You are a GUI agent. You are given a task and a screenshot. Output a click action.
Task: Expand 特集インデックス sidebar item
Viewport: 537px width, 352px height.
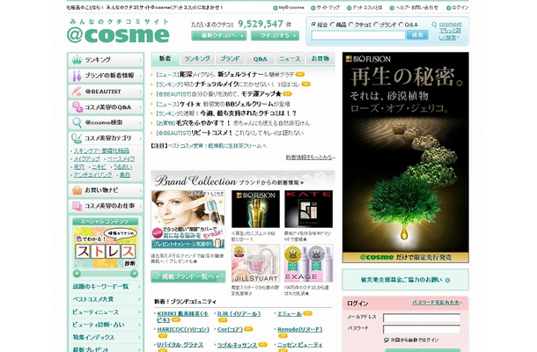pyautogui.click(x=107, y=337)
